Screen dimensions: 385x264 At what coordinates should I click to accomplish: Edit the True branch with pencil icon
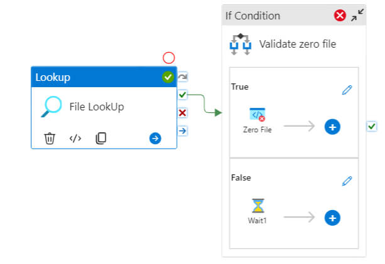point(347,90)
